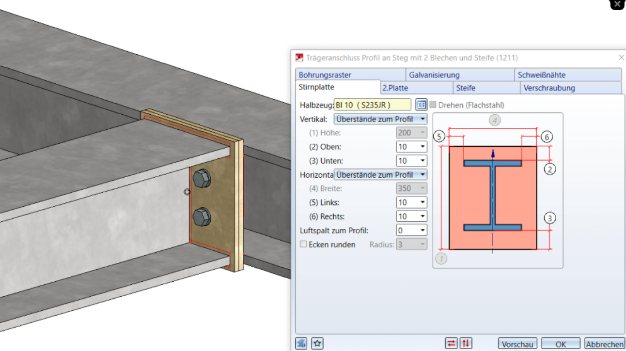The image size is (626, 351).
Task: Cancel with the Abbrechen button
Action: pyautogui.click(x=604, y=344)
